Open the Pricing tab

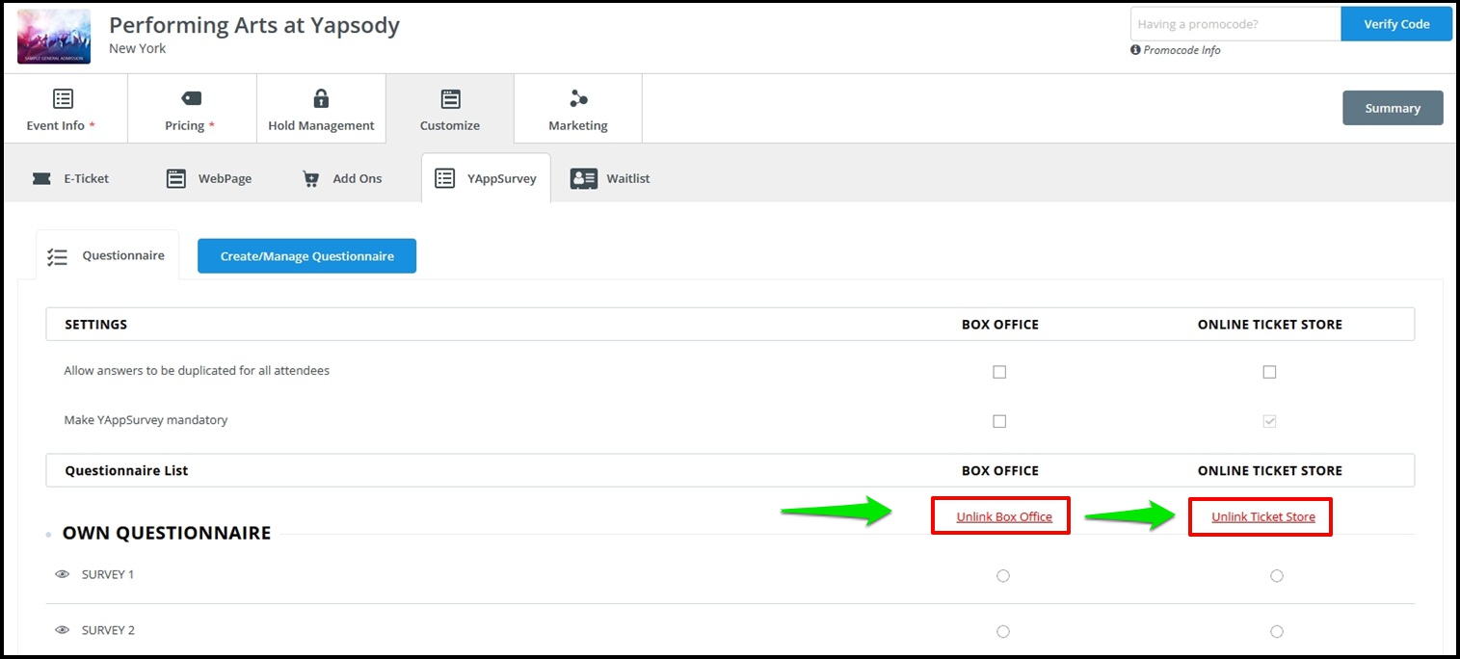tap(192, 109)
